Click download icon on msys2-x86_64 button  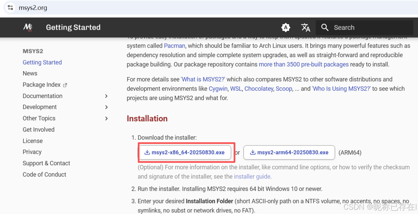click(147, 152)
